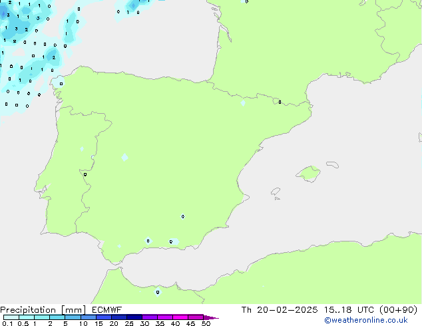Click the 'Precipitation [mm]' title label

pos(43,310)
